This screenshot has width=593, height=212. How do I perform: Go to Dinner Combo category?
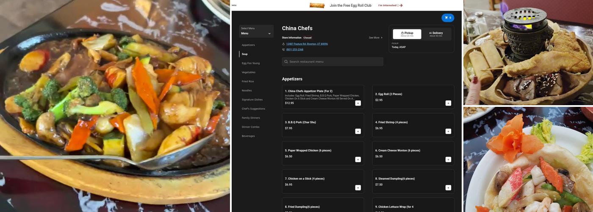(x=250, y=127)
